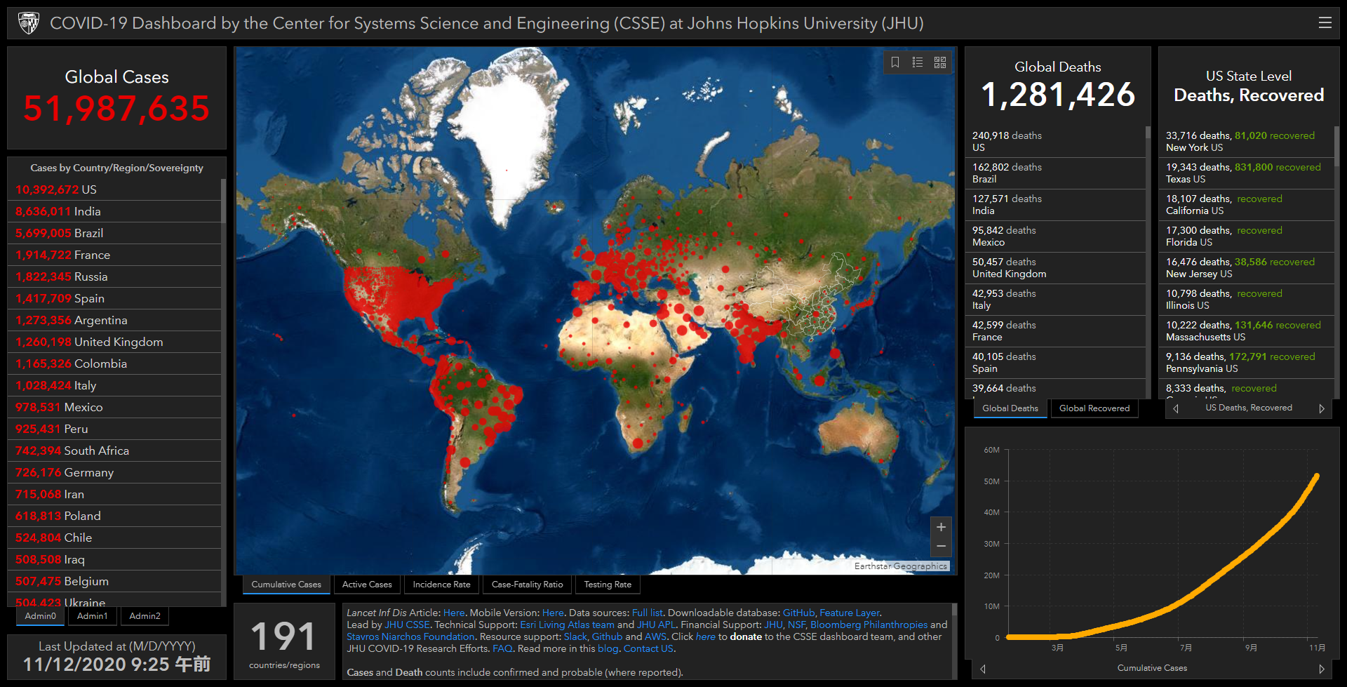
Task: Switch to the Active Cases map tab
Action: 367,585
